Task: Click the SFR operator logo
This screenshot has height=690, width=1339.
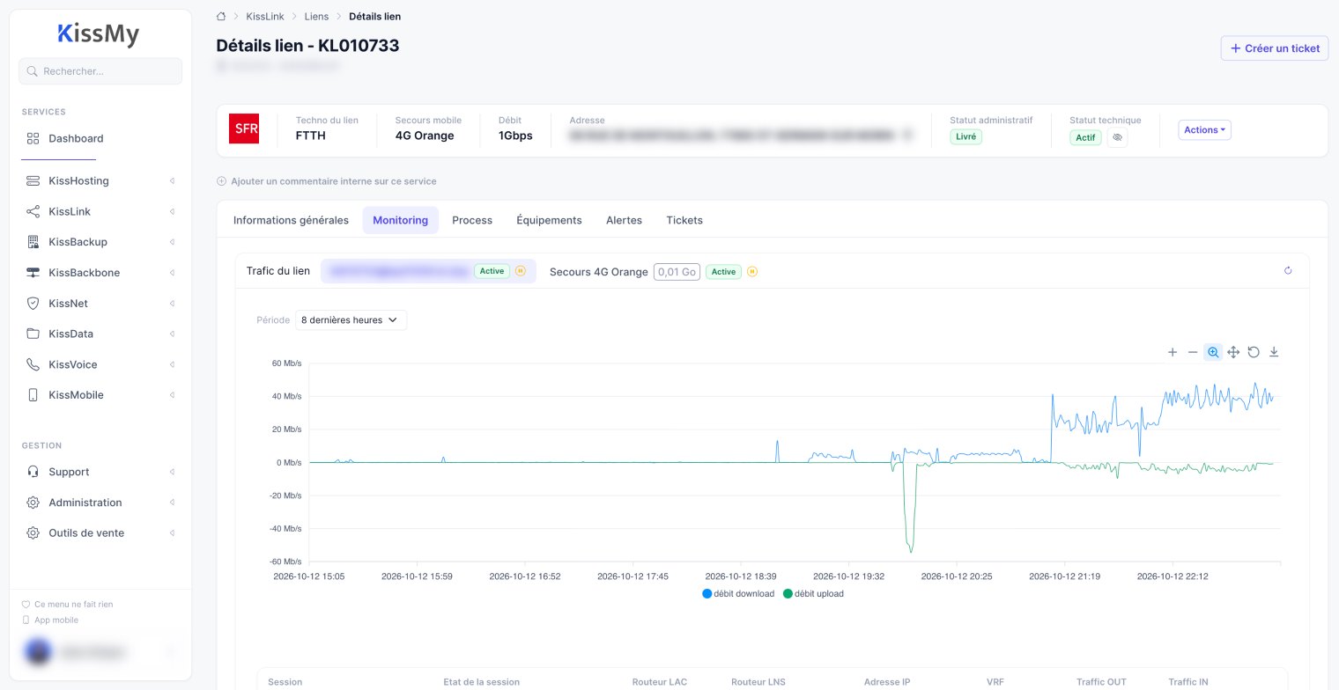Action: (x=244, y=128)
